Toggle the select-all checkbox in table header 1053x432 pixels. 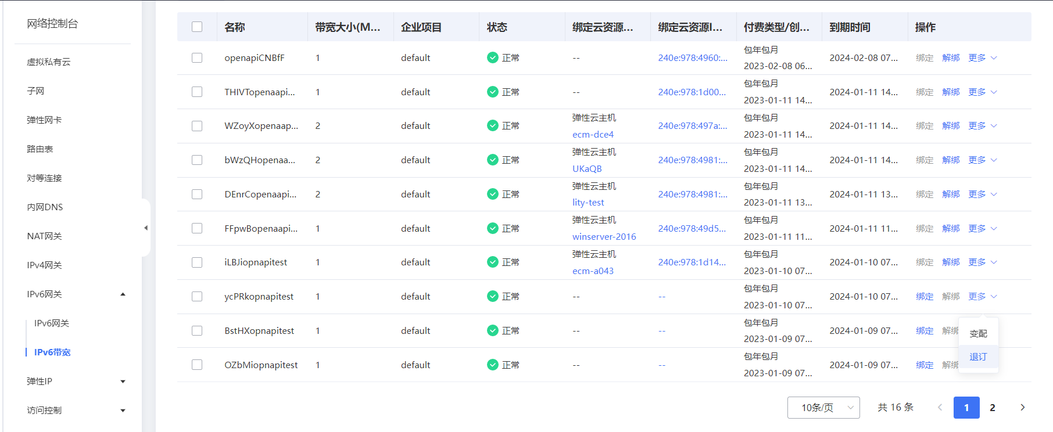[197, 27]
